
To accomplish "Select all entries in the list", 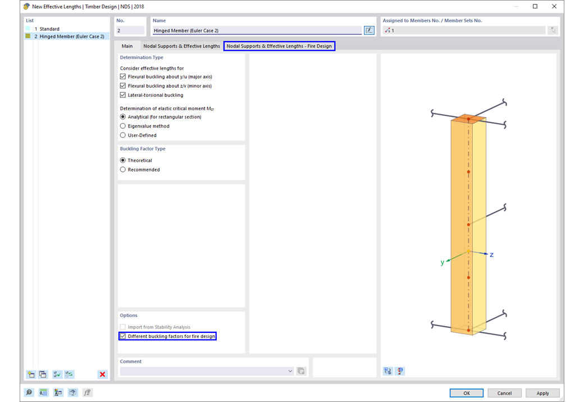I will click(57, 374).
